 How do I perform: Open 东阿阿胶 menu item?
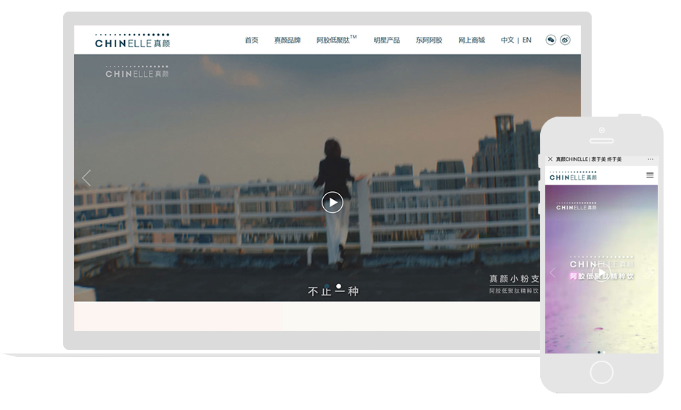point(428,41)
